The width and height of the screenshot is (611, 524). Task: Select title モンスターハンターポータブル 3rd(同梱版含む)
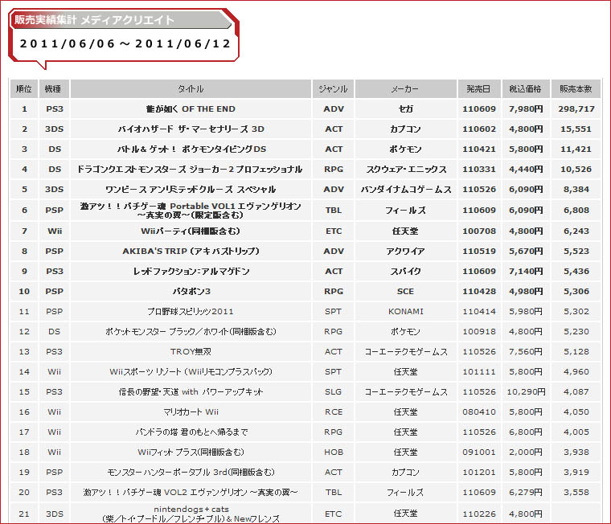pyautogui.click(x=191, y=473)
